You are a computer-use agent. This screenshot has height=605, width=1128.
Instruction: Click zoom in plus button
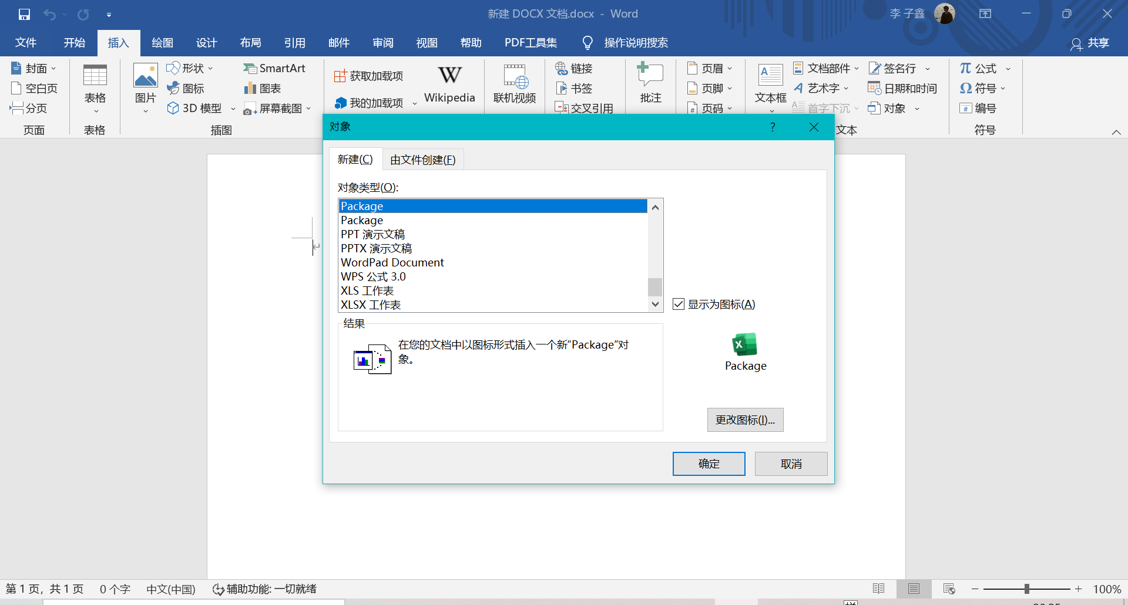(1078, 589)
